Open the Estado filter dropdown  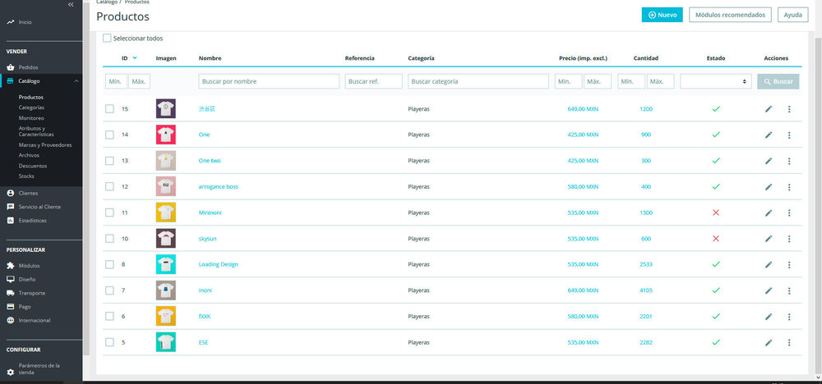716,81
